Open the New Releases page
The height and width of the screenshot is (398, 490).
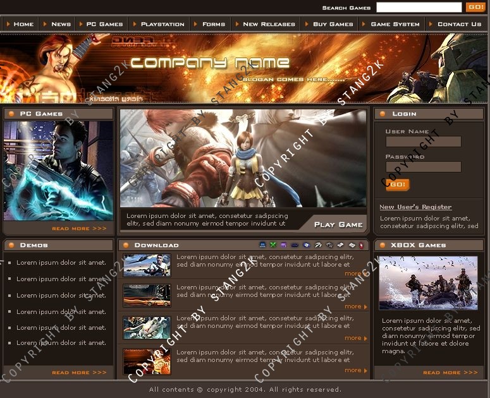coord(269,24)
